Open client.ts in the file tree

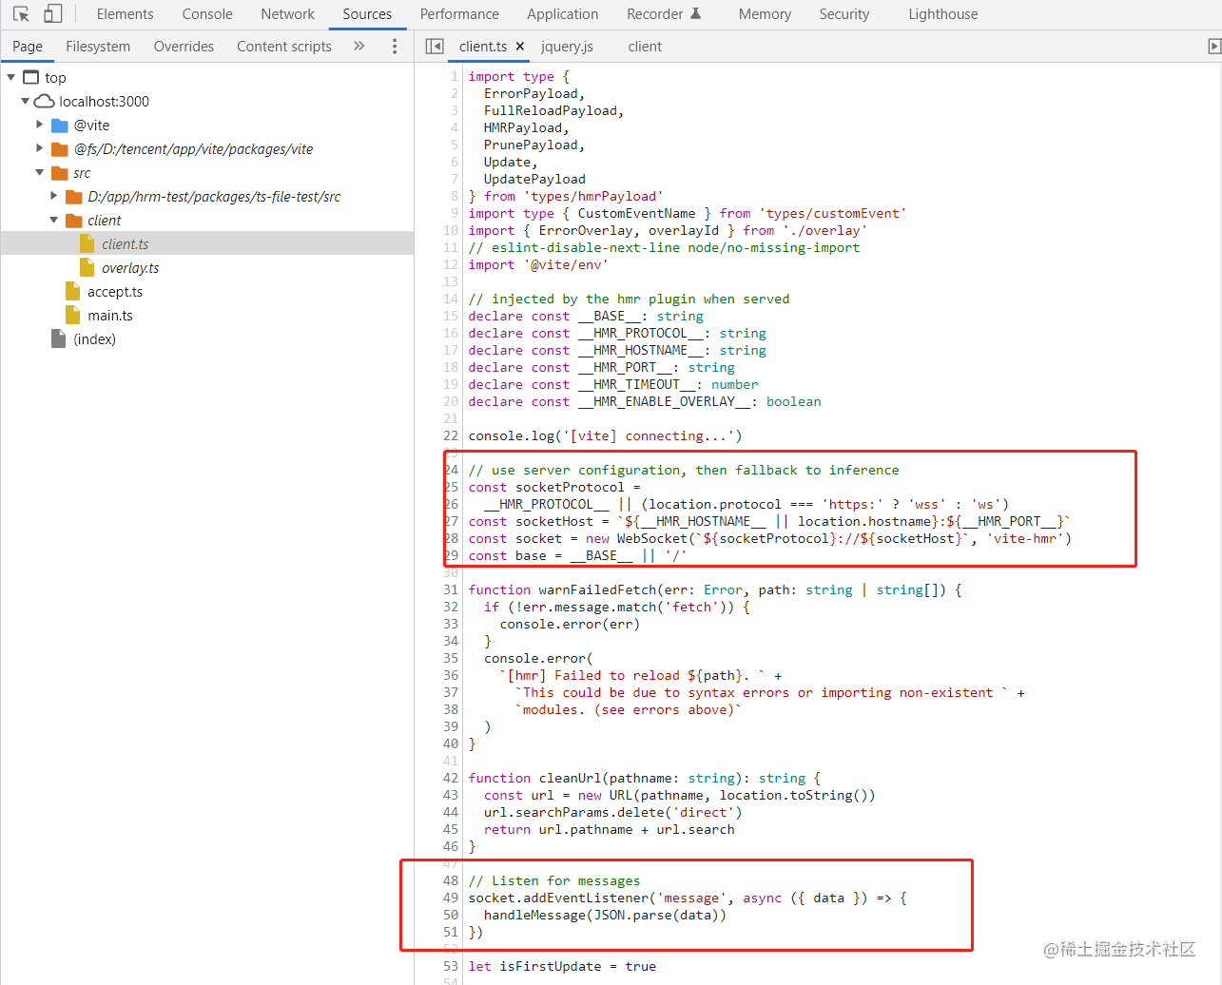point(125,244)
